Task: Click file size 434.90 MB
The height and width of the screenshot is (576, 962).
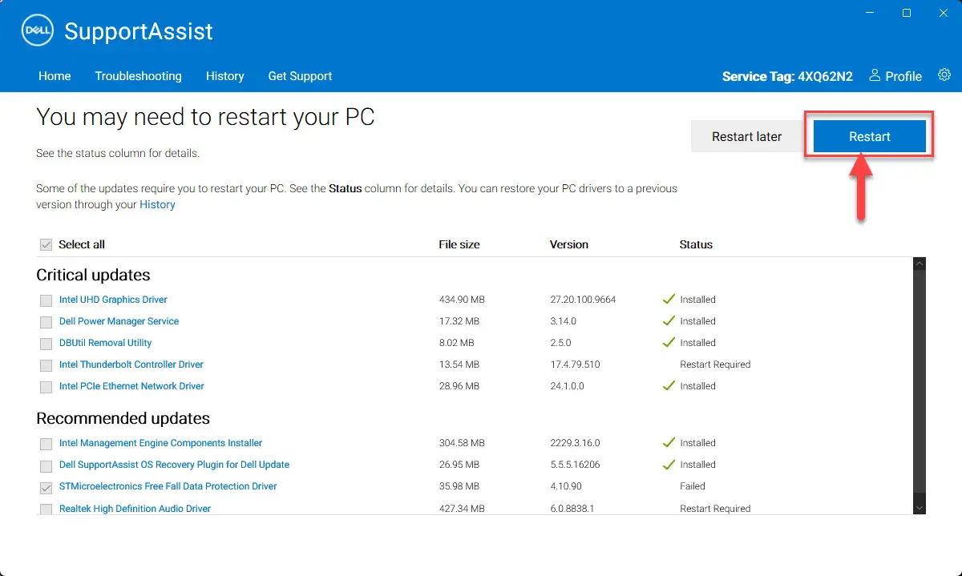Action: click(462, 300)
